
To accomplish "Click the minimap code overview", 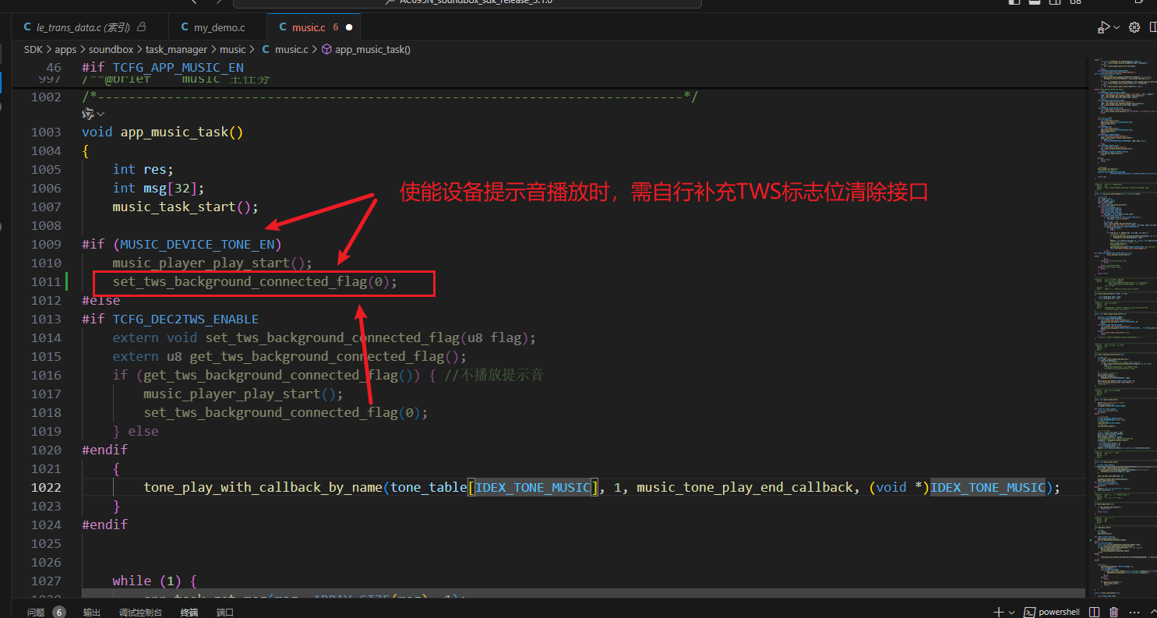I will 1120,327.
